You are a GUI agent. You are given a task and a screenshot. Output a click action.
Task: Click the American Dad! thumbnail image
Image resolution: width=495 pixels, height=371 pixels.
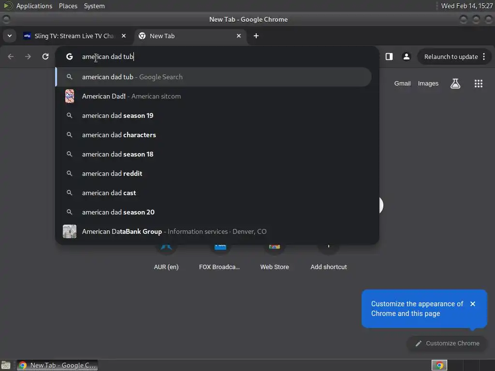pyautogui.click(x=70, y=96)
